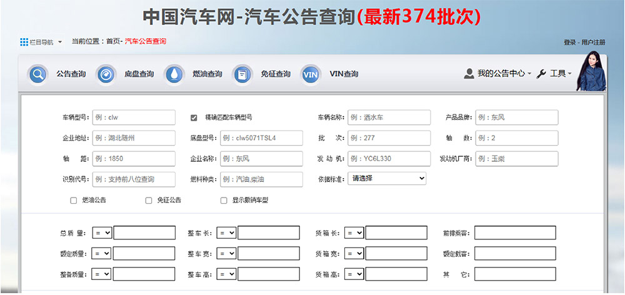Click the 额定质量 value box
The height and width of the screenshot is (295, 625).
click(x=144, y=253)
